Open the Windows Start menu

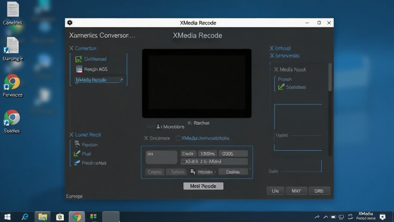point(7,217)
